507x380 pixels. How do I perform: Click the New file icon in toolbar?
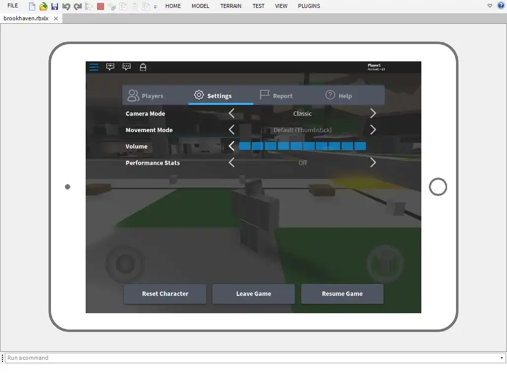click(32, 6)
